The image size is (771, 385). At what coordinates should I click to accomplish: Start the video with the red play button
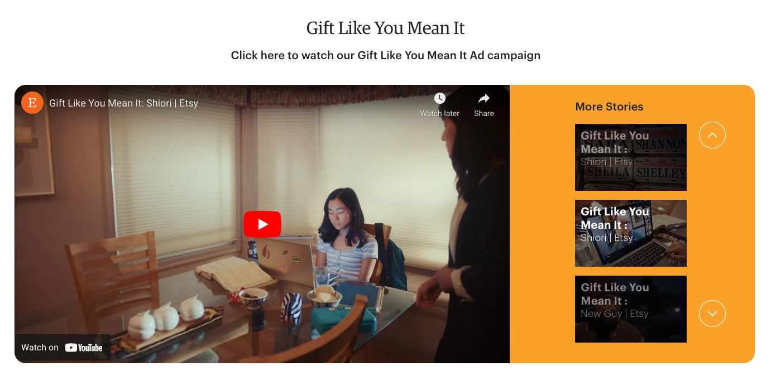[x=262, y=224]
